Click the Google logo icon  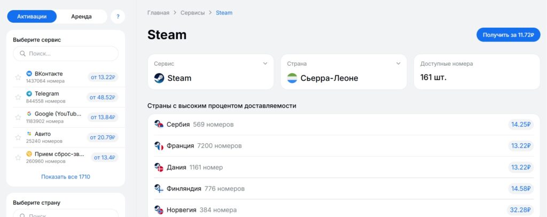pyautogui.click(x=29, y=114)
